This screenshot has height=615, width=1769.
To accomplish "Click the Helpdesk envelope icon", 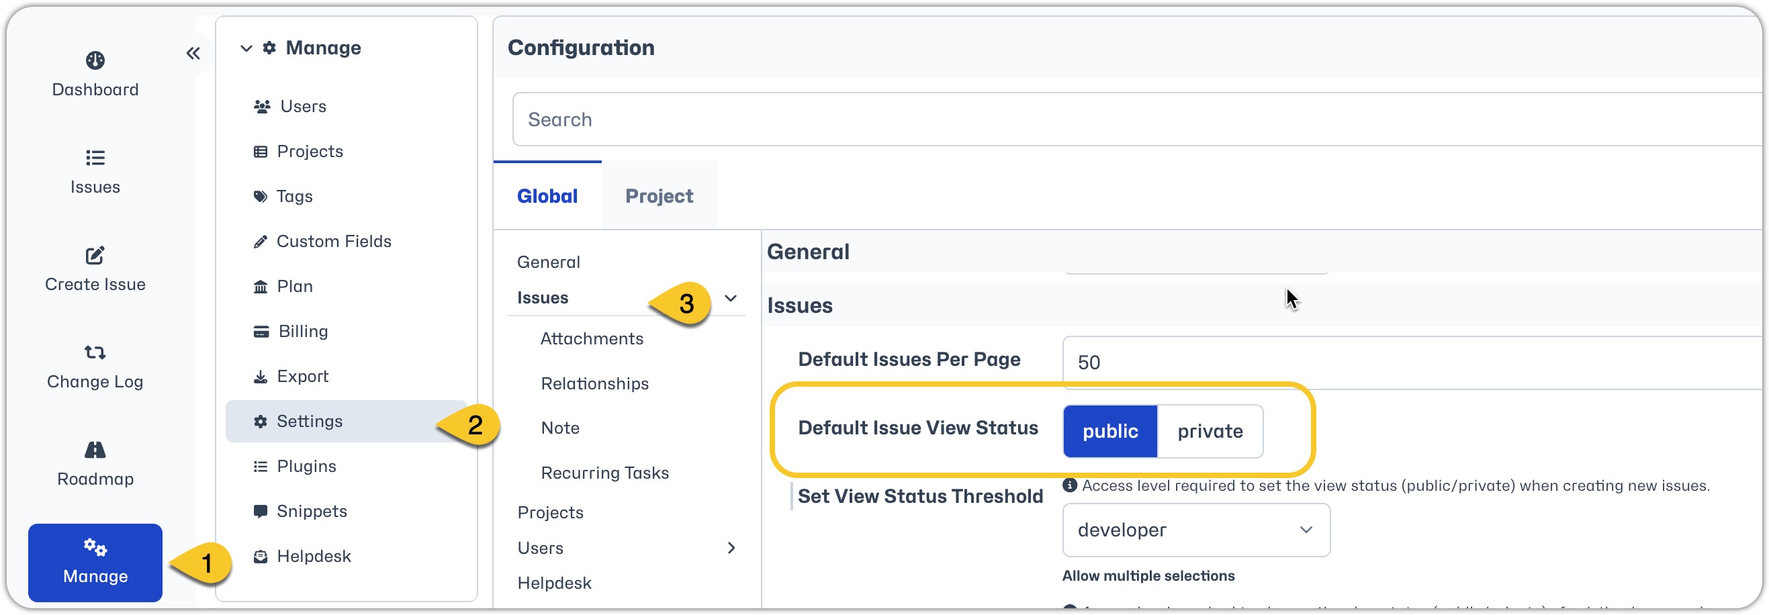I will [x=261, y=557].
